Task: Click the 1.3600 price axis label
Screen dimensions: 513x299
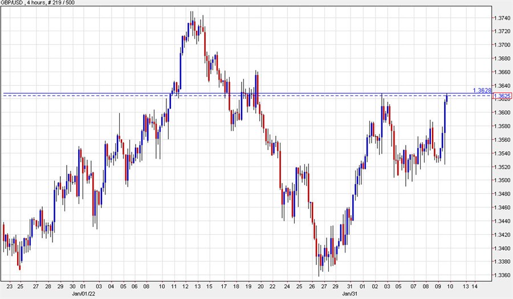Action: 502,113
